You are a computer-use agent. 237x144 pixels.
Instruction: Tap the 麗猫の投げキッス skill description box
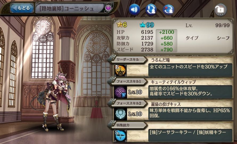190,114
